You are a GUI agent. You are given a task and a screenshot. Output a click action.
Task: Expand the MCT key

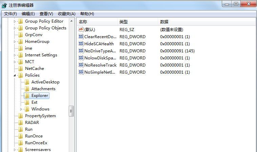[15, 62]
